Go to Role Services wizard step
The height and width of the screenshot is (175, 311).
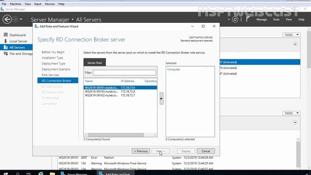tap(51, 75)
